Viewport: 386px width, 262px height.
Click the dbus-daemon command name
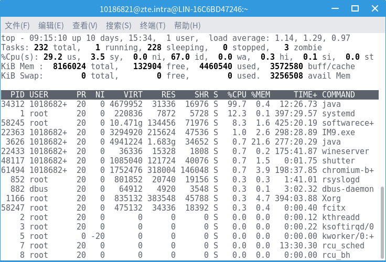[348, 189]
